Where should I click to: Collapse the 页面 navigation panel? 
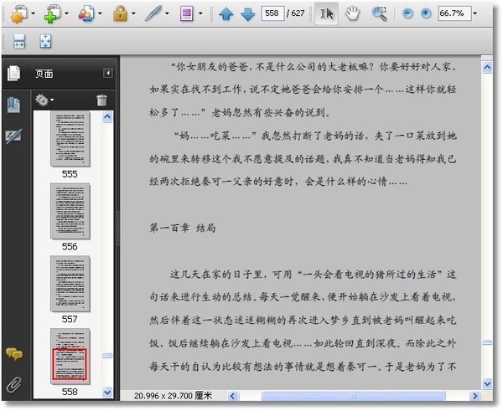[107, 74]
